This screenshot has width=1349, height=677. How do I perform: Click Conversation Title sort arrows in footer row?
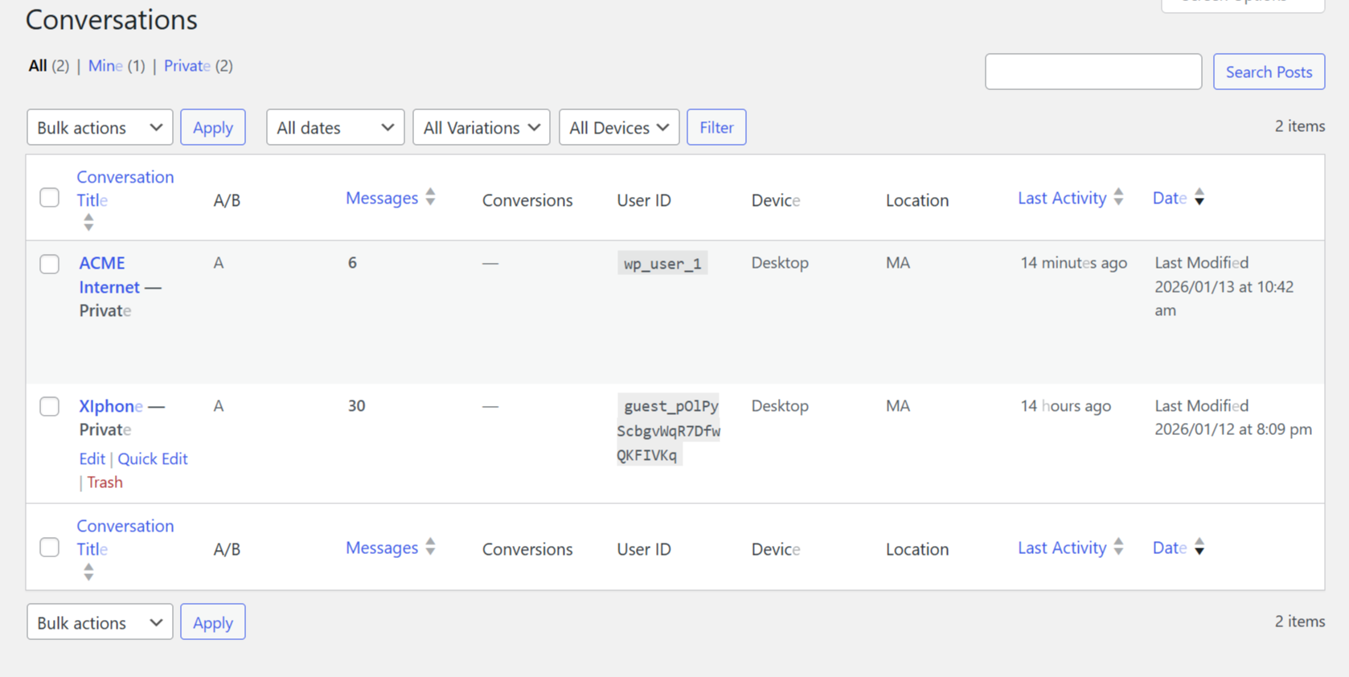[88, 572]
